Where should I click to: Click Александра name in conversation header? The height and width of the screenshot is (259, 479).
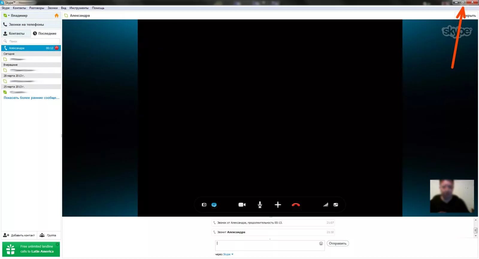point(80,16)
